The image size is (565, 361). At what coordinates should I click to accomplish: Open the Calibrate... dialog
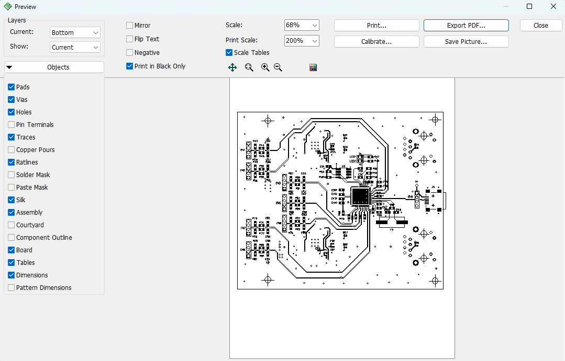[x=376, y=42]
